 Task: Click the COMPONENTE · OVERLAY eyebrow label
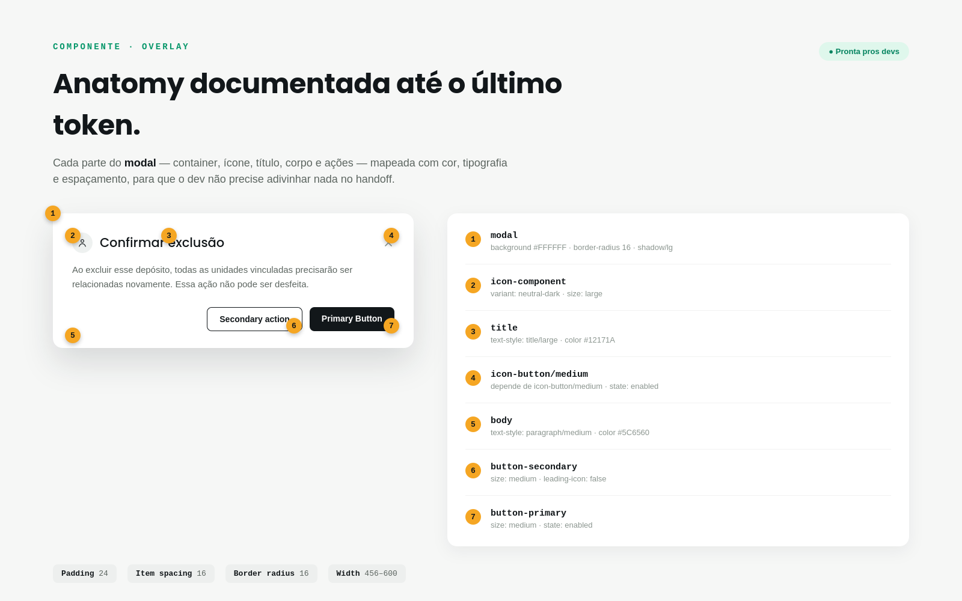(121, 47)
